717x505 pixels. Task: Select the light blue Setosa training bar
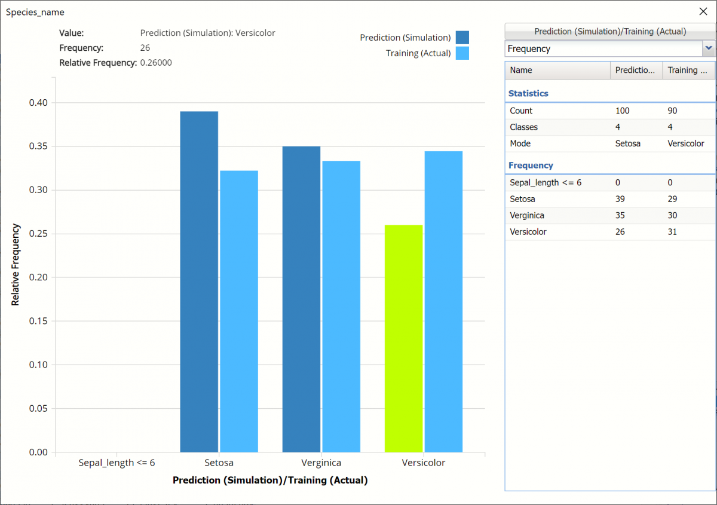239,311
